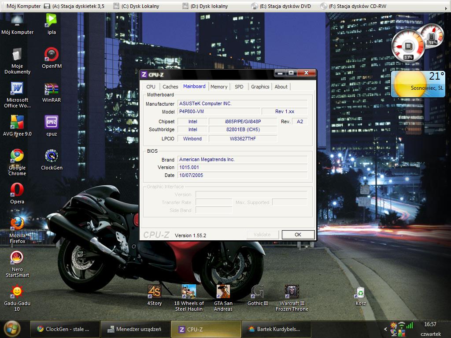Open the (A:) Stacja dyskietek 3,5 drive
451x338 pixels.
click(x=74, y=6)
